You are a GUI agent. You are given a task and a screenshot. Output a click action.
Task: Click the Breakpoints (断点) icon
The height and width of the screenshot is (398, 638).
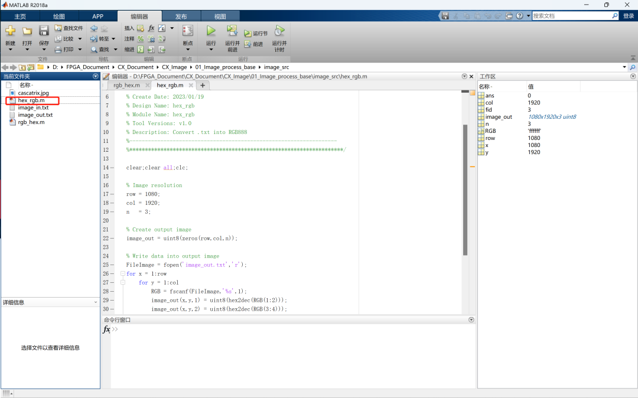coord(188,31)
